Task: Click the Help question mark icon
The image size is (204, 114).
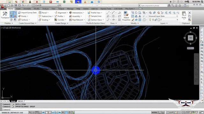Action: pos(185,5)
